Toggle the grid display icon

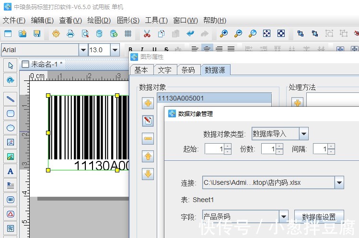[128, 34]
